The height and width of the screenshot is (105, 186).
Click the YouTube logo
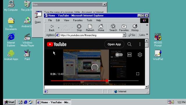click(57, 44)
